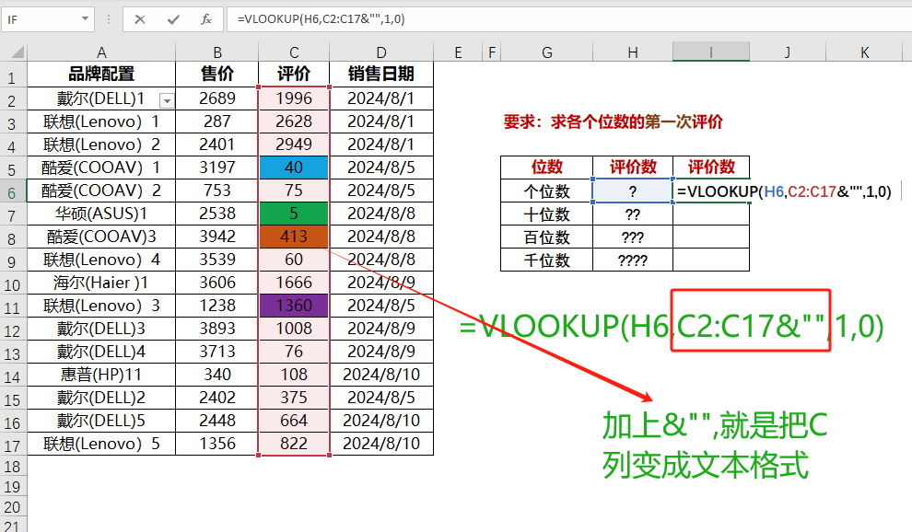Click header cell 售价
The height and width of the screenshot is (532, 912).
point(217,75)
